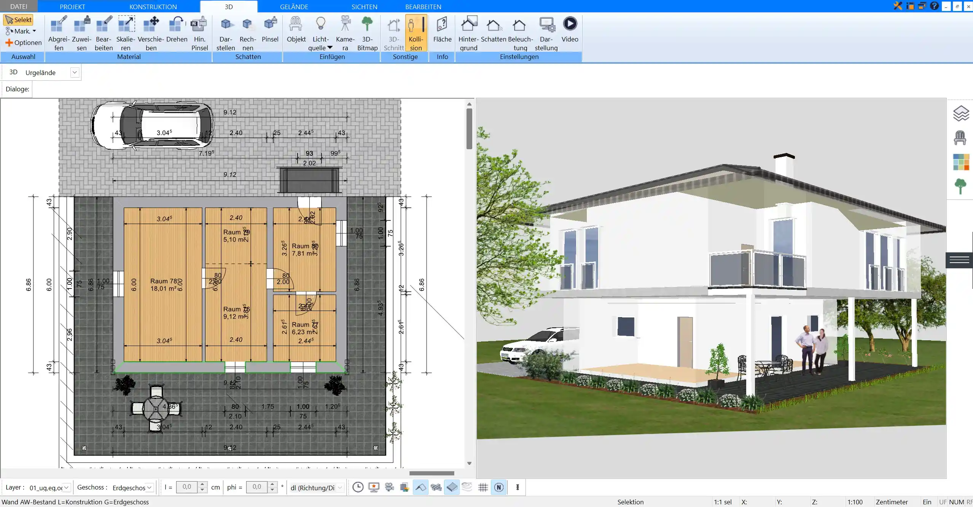Open the layers panel in right sidebar
This screenshot has width=973, height=507.
click(x=960, y=113)
